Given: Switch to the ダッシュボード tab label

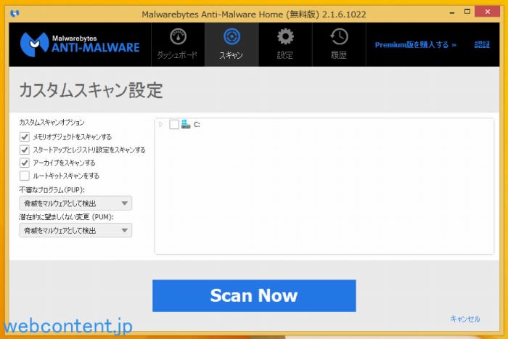Looking at the screenshot, I should point(178,55).
